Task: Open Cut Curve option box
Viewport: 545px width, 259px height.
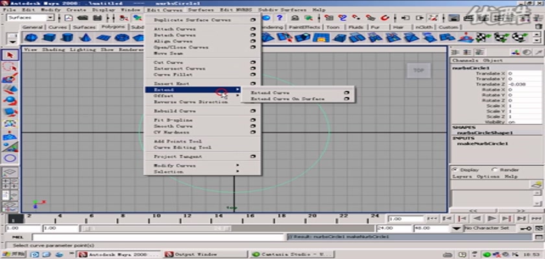Action: pyautogui.click(x=253, y=62)
